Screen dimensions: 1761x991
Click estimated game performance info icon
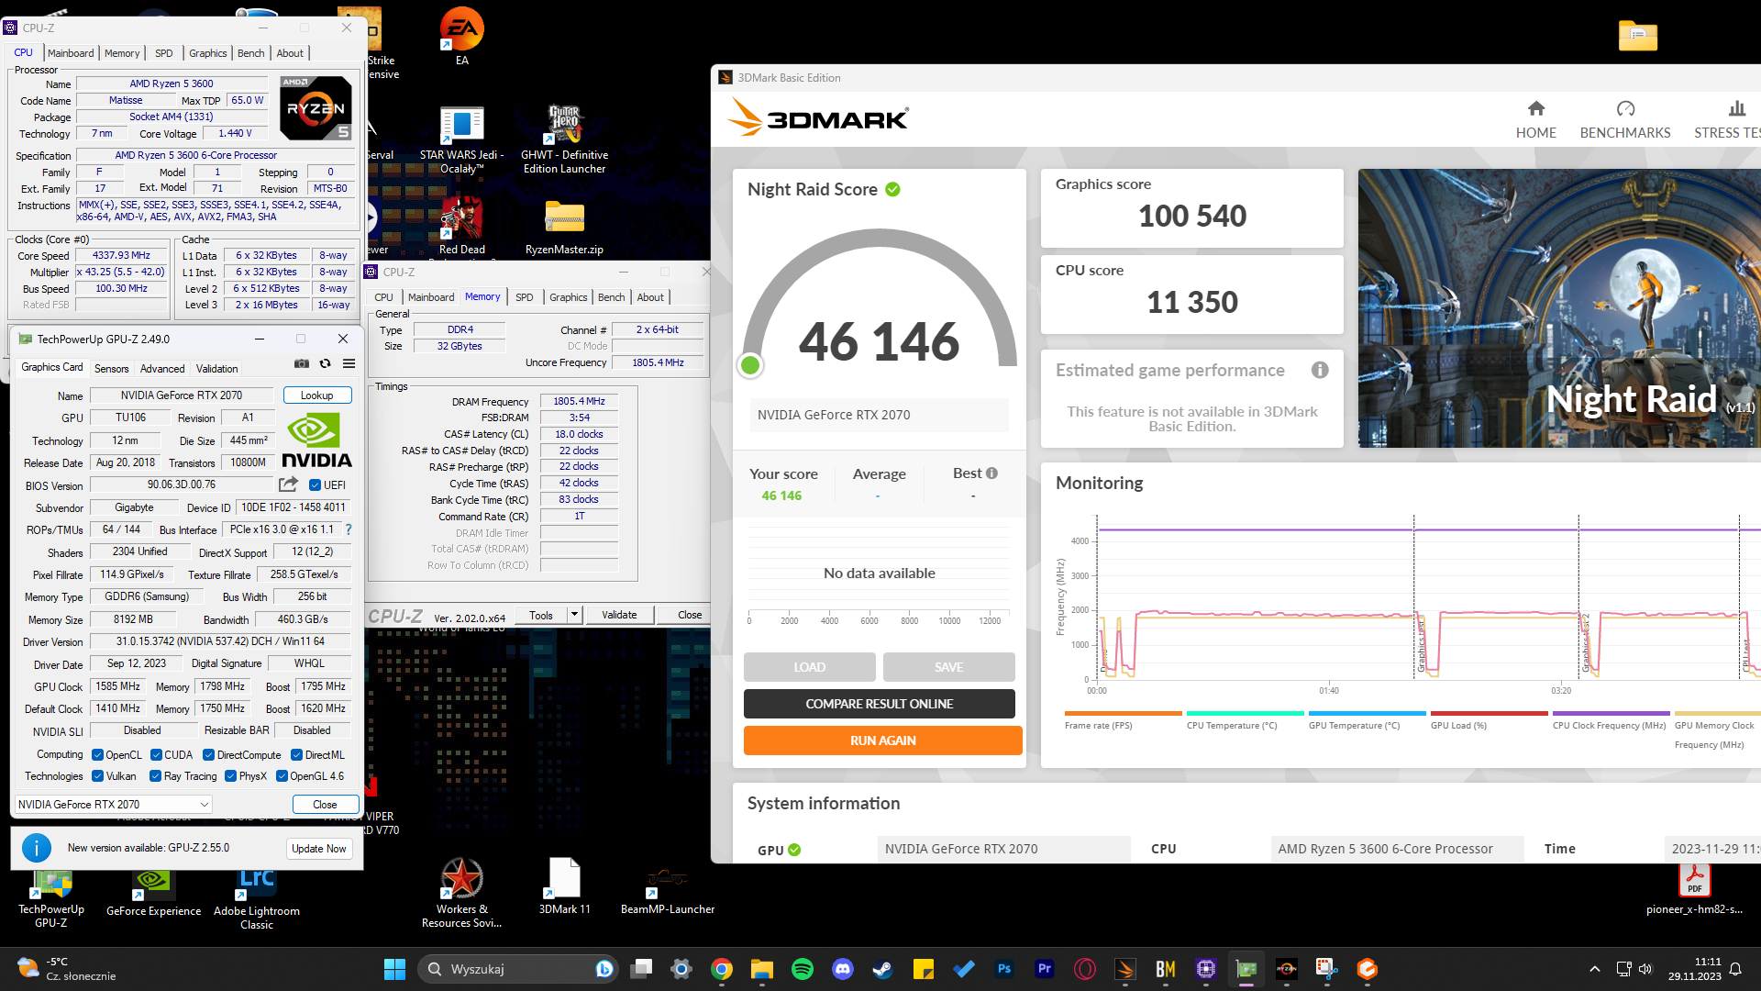click(1320, 371)
